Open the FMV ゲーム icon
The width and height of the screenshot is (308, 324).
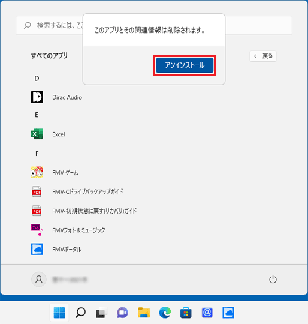37,172
